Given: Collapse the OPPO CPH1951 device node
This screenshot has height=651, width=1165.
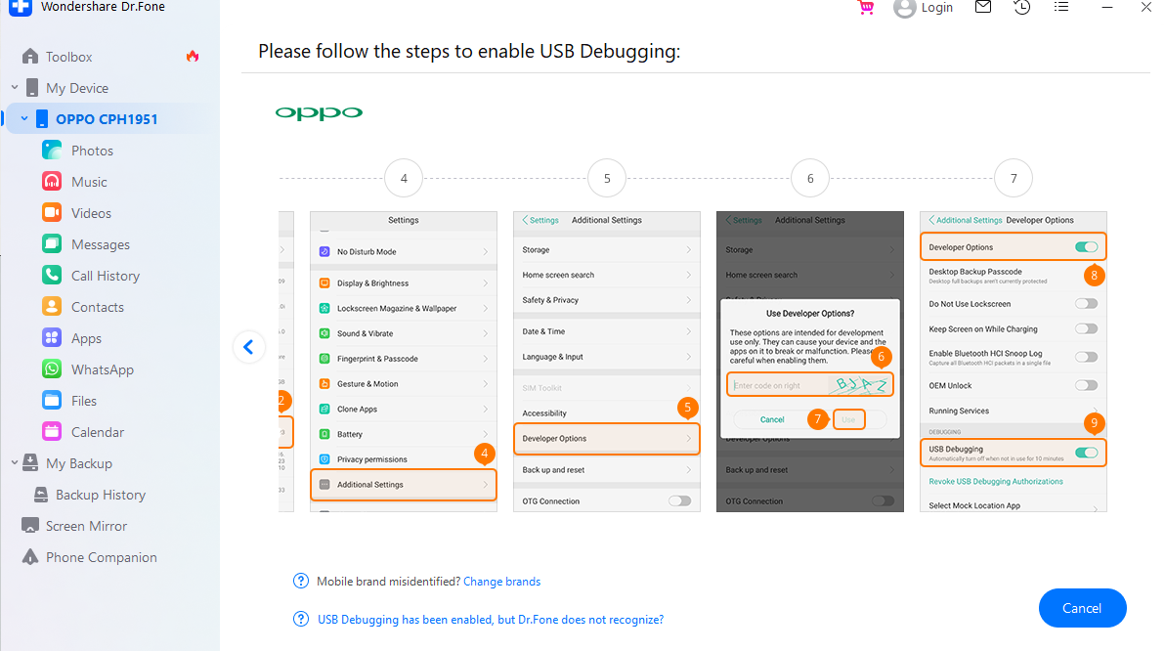Looking at the screenshot, I should click(x=24, y=119).
